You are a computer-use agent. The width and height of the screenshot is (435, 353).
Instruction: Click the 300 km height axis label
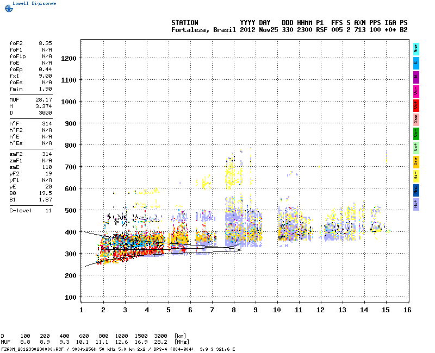71,254
